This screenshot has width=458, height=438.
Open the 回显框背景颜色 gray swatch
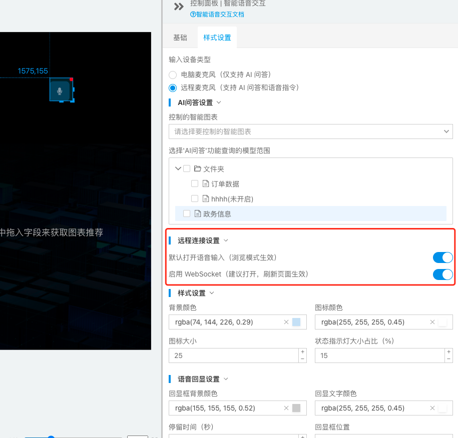point(296,408)
